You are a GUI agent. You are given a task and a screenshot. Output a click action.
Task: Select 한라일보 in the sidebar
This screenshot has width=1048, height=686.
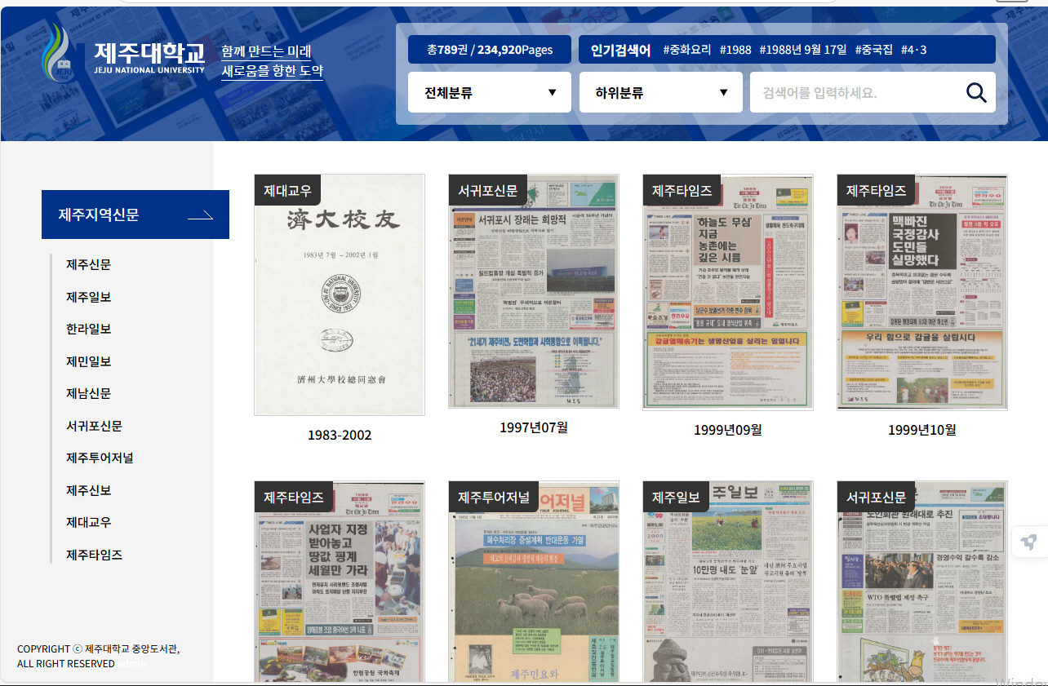[89, 329]
